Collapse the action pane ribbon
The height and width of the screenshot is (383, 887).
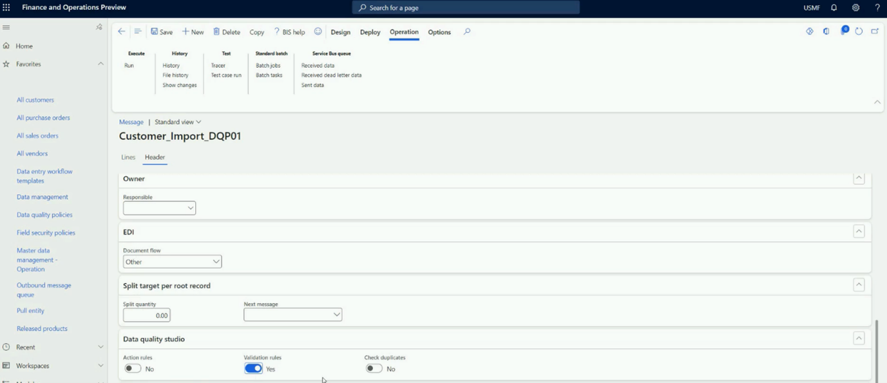[877, 103]
